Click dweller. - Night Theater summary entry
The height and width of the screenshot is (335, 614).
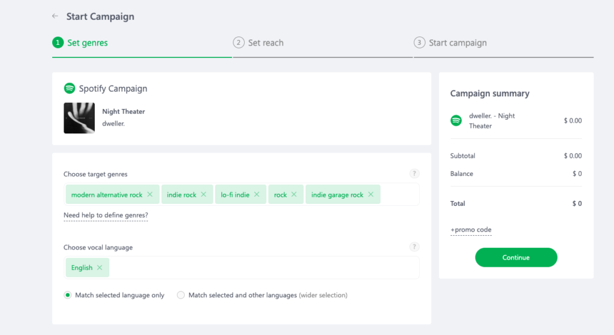(x=492, y=121)
